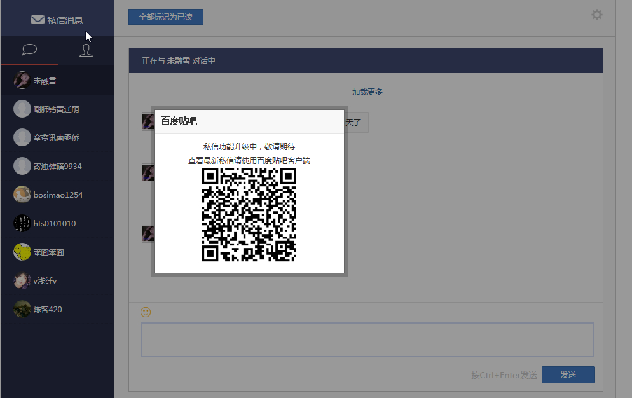
Task: Click the 百度贴吧 dialog title
Action: click(x=179, y=121)
